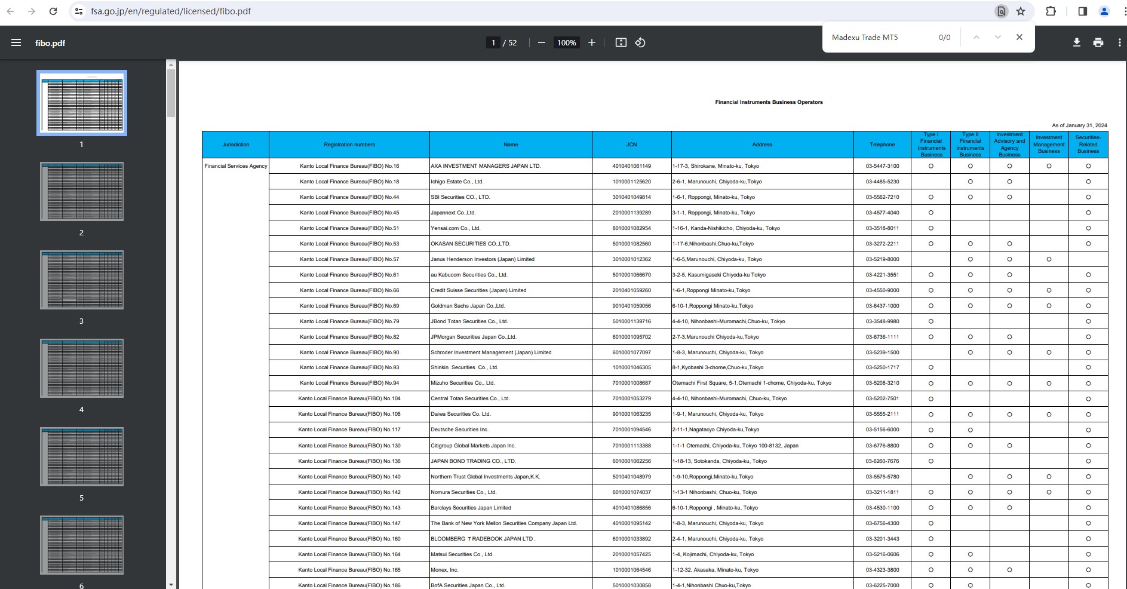This screenshot has height=589, width=1127.
Task: Zoom in on the PDF document
Action: (592, 42)
